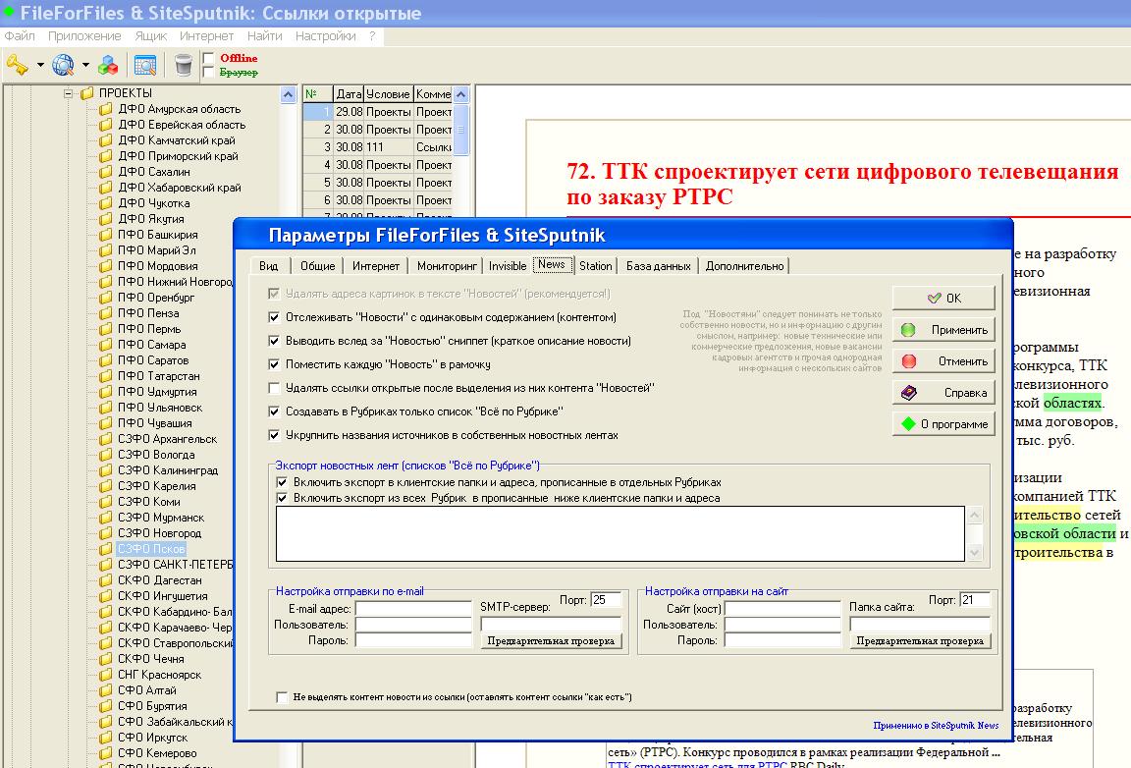The width and height of the screenshot is (1131, 768).
Task: Click folder icon beside ПРОЕКТЫ
Action: click(x=87, y=93)
